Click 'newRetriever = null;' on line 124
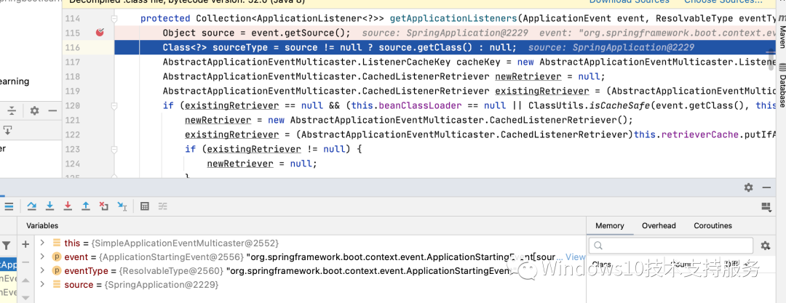Image resolution: width=786 pixels, height=303 pixels. pyautogui.click(x=262, y=163)
